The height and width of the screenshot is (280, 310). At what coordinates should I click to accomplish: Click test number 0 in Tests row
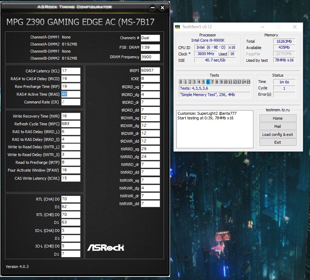click(x=181, y=82)
